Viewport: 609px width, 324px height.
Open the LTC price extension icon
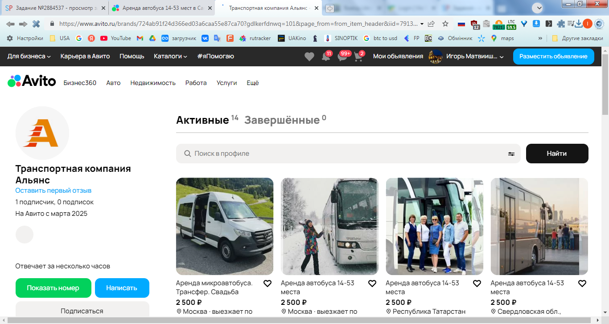[x=511, y=24]
